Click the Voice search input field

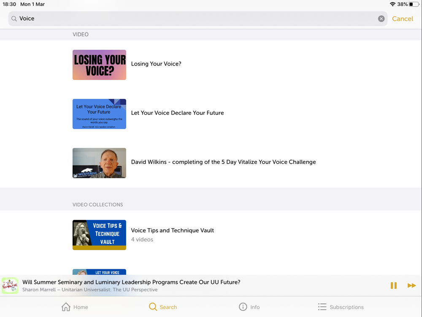coord(198,19)
